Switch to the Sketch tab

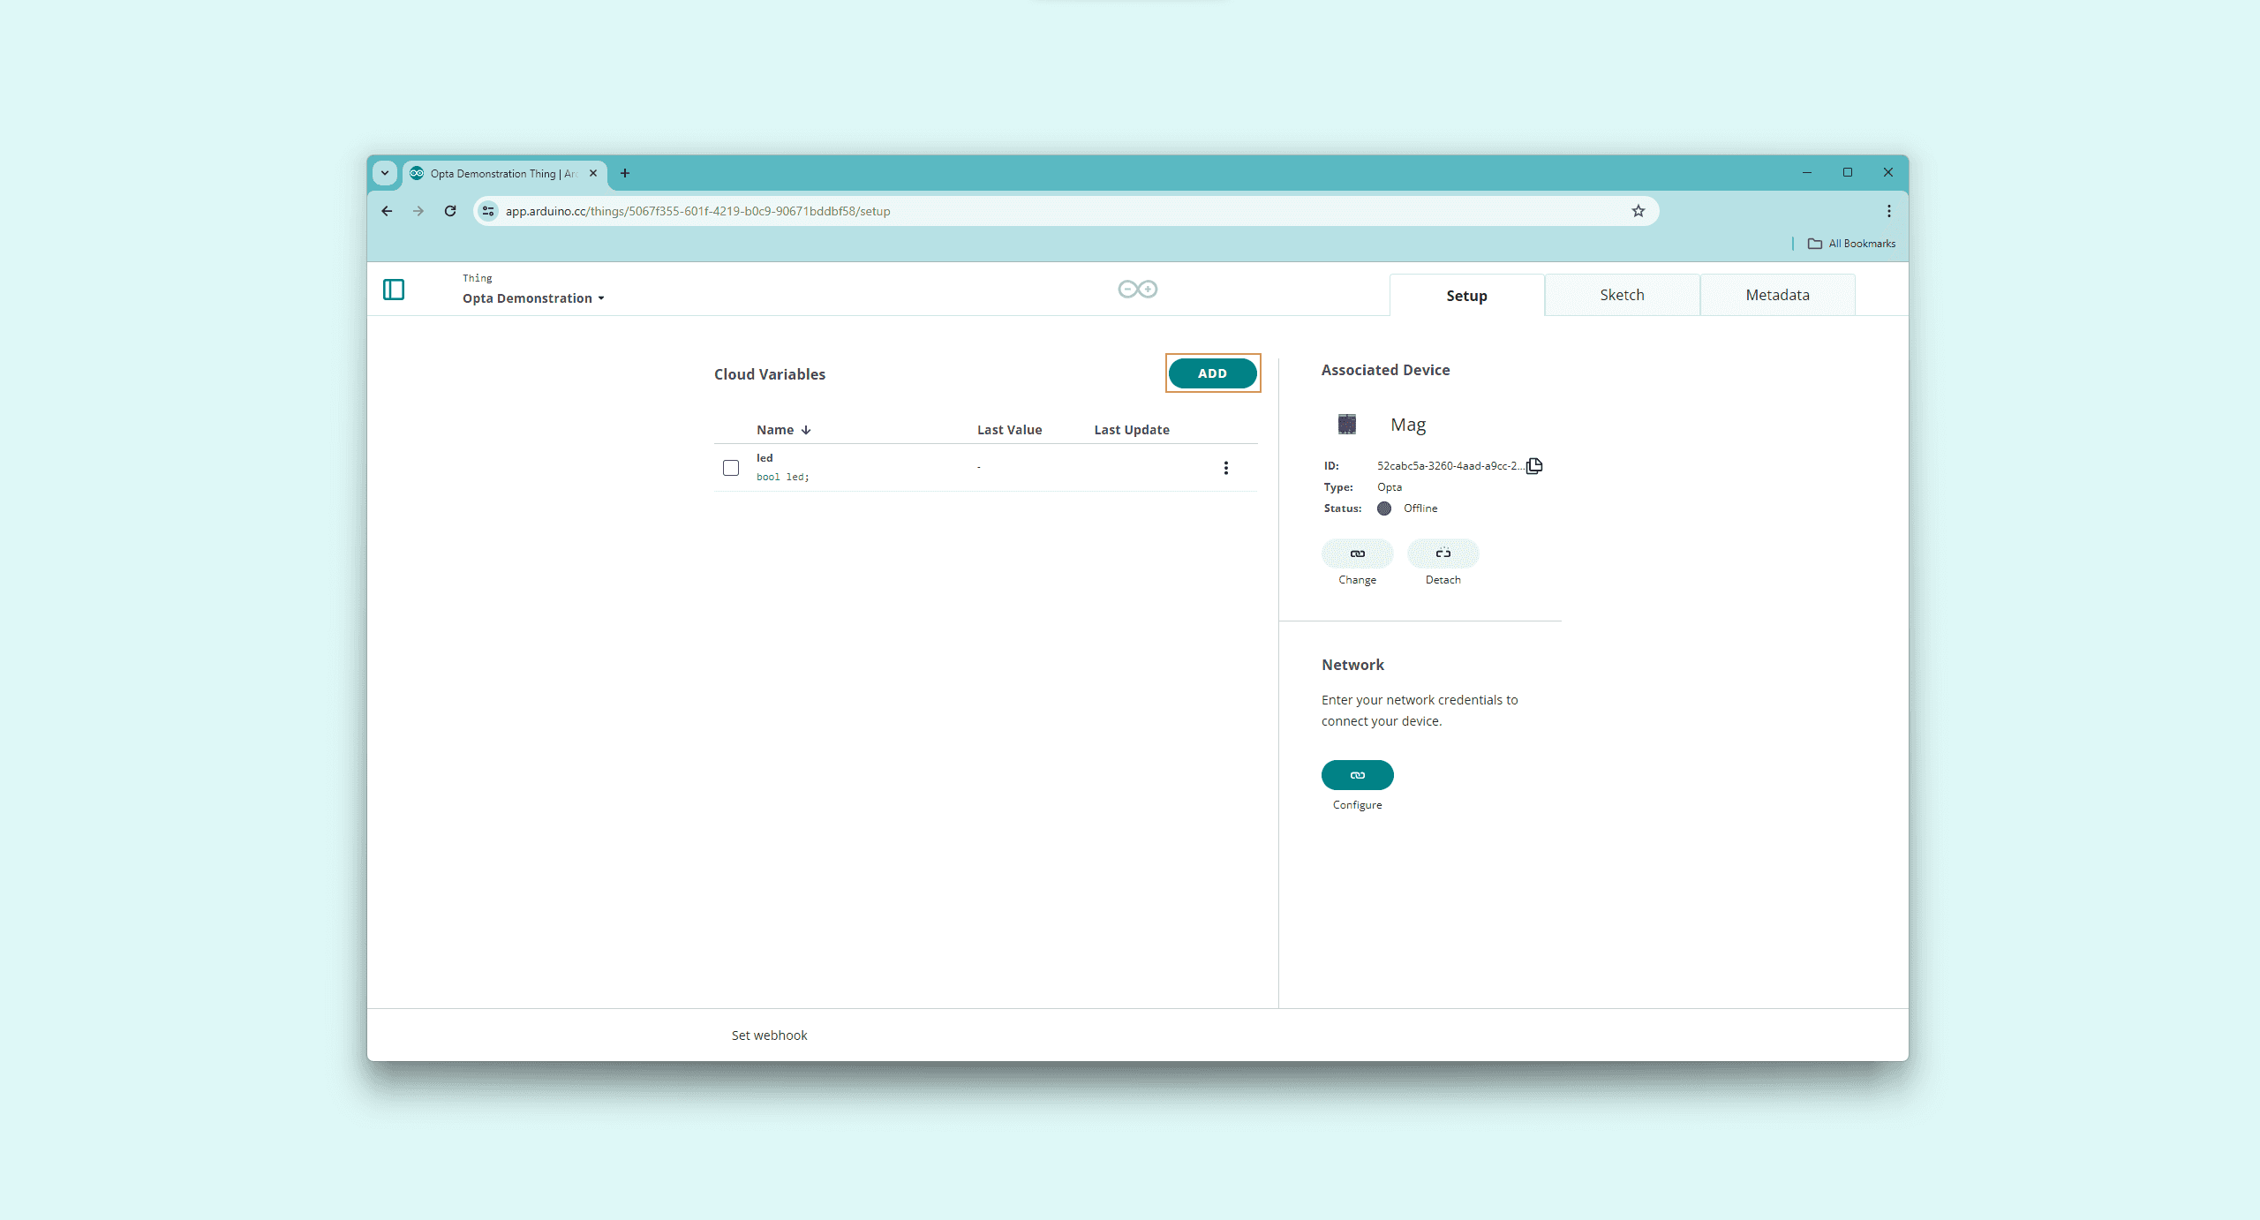pos(1622,294)
